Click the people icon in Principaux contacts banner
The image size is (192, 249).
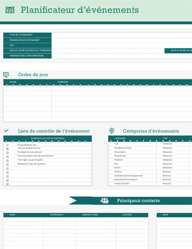tap(104, 200)
